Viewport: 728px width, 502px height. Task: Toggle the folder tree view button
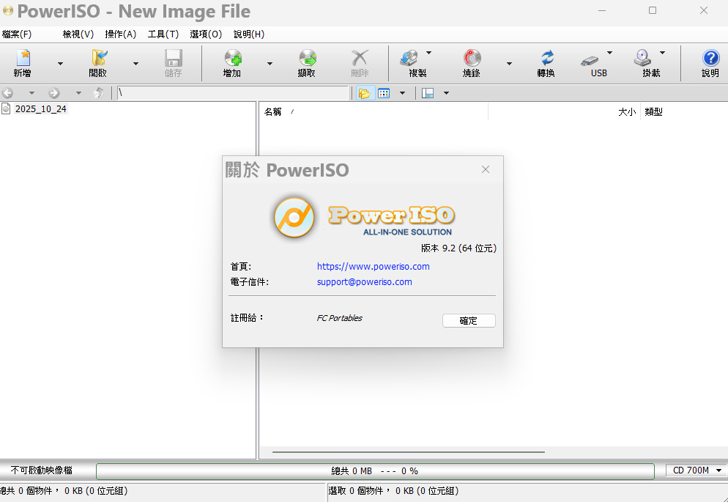coord(363,93)
